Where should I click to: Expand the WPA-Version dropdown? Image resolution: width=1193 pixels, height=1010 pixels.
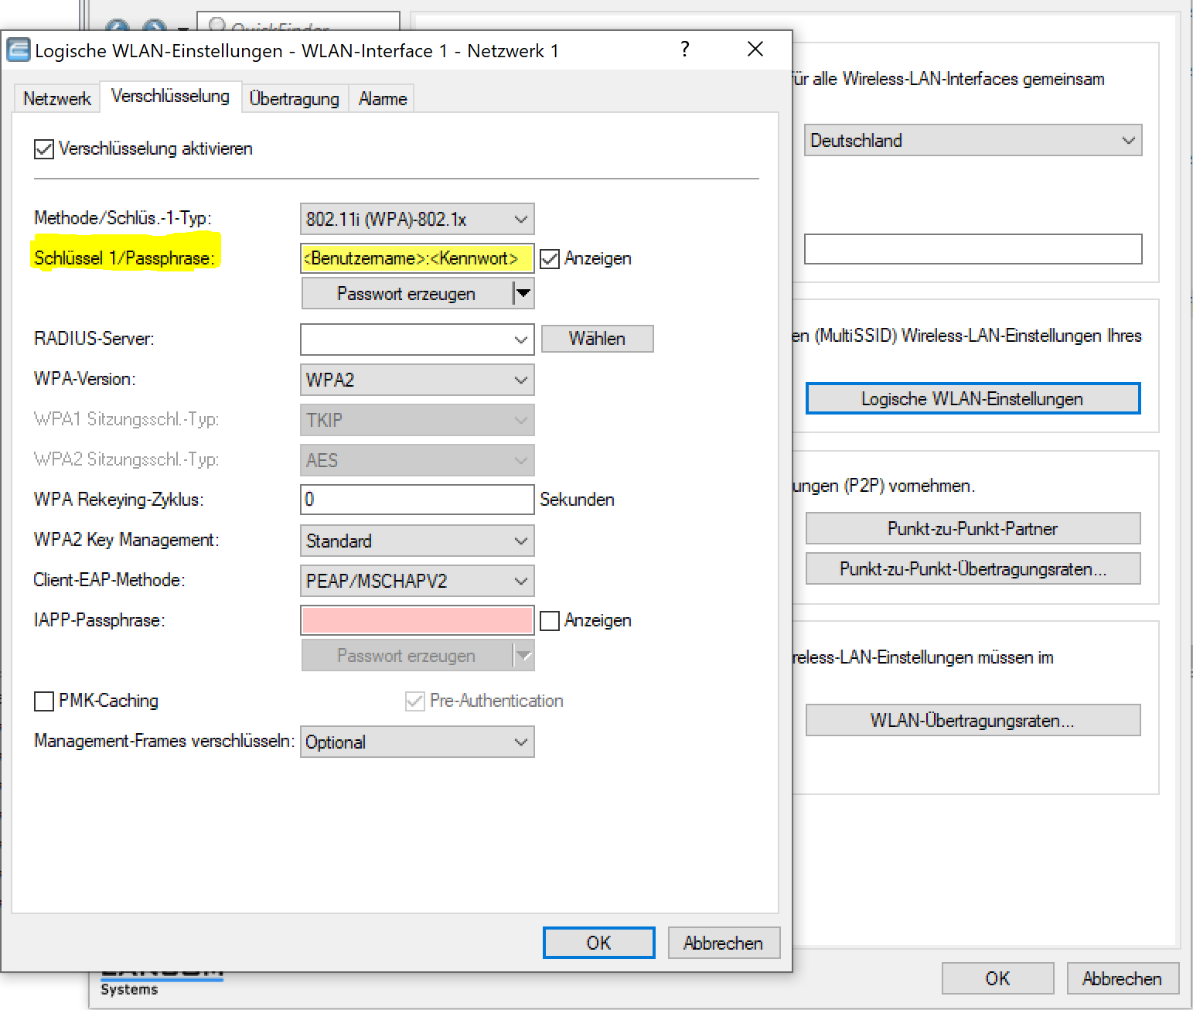[417, 380]
